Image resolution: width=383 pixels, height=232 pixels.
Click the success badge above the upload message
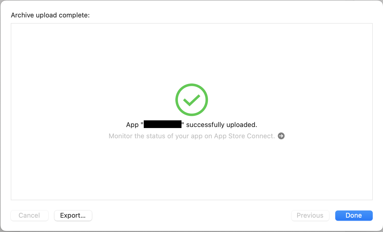click(x=191, y=100)
